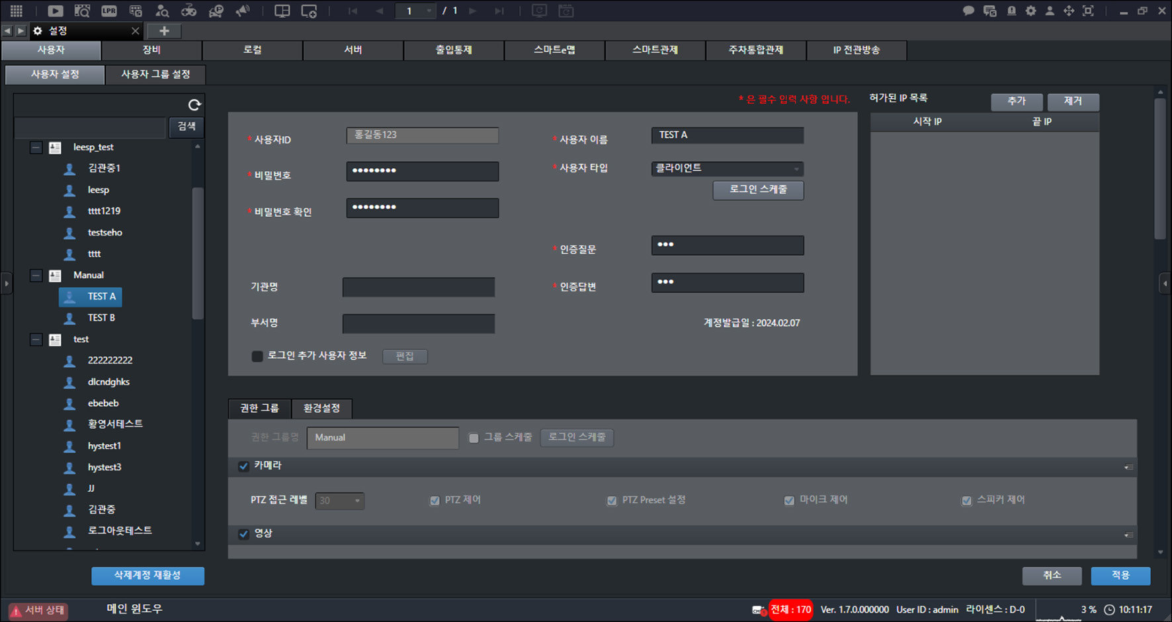The width and height of the screenshot is (1172, 622).
Task: Click the add monitor icon
Action: pos(309,11)
